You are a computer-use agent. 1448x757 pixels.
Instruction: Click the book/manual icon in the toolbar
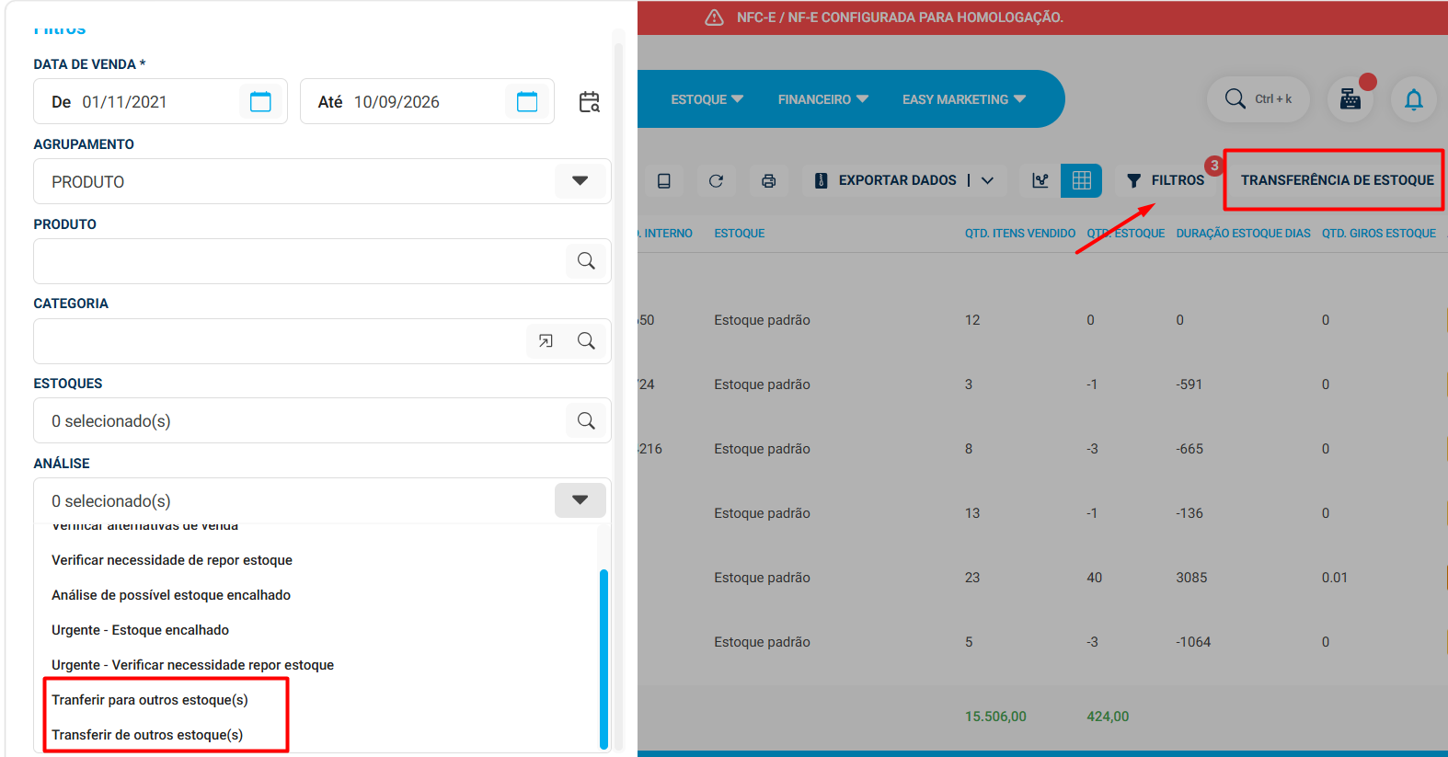coord(663,180)
